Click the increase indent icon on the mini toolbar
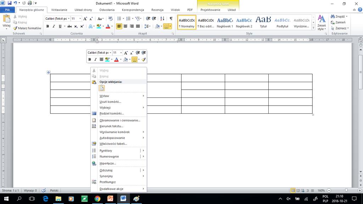 tap(144, 53)
